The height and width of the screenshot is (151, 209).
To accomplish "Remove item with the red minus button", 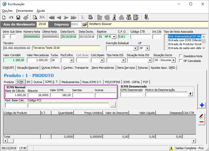I will pyautogui.click(x=201, y=122).
